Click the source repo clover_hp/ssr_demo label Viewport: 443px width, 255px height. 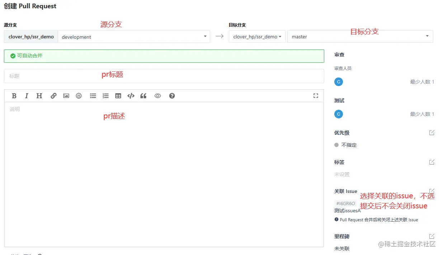31,37
